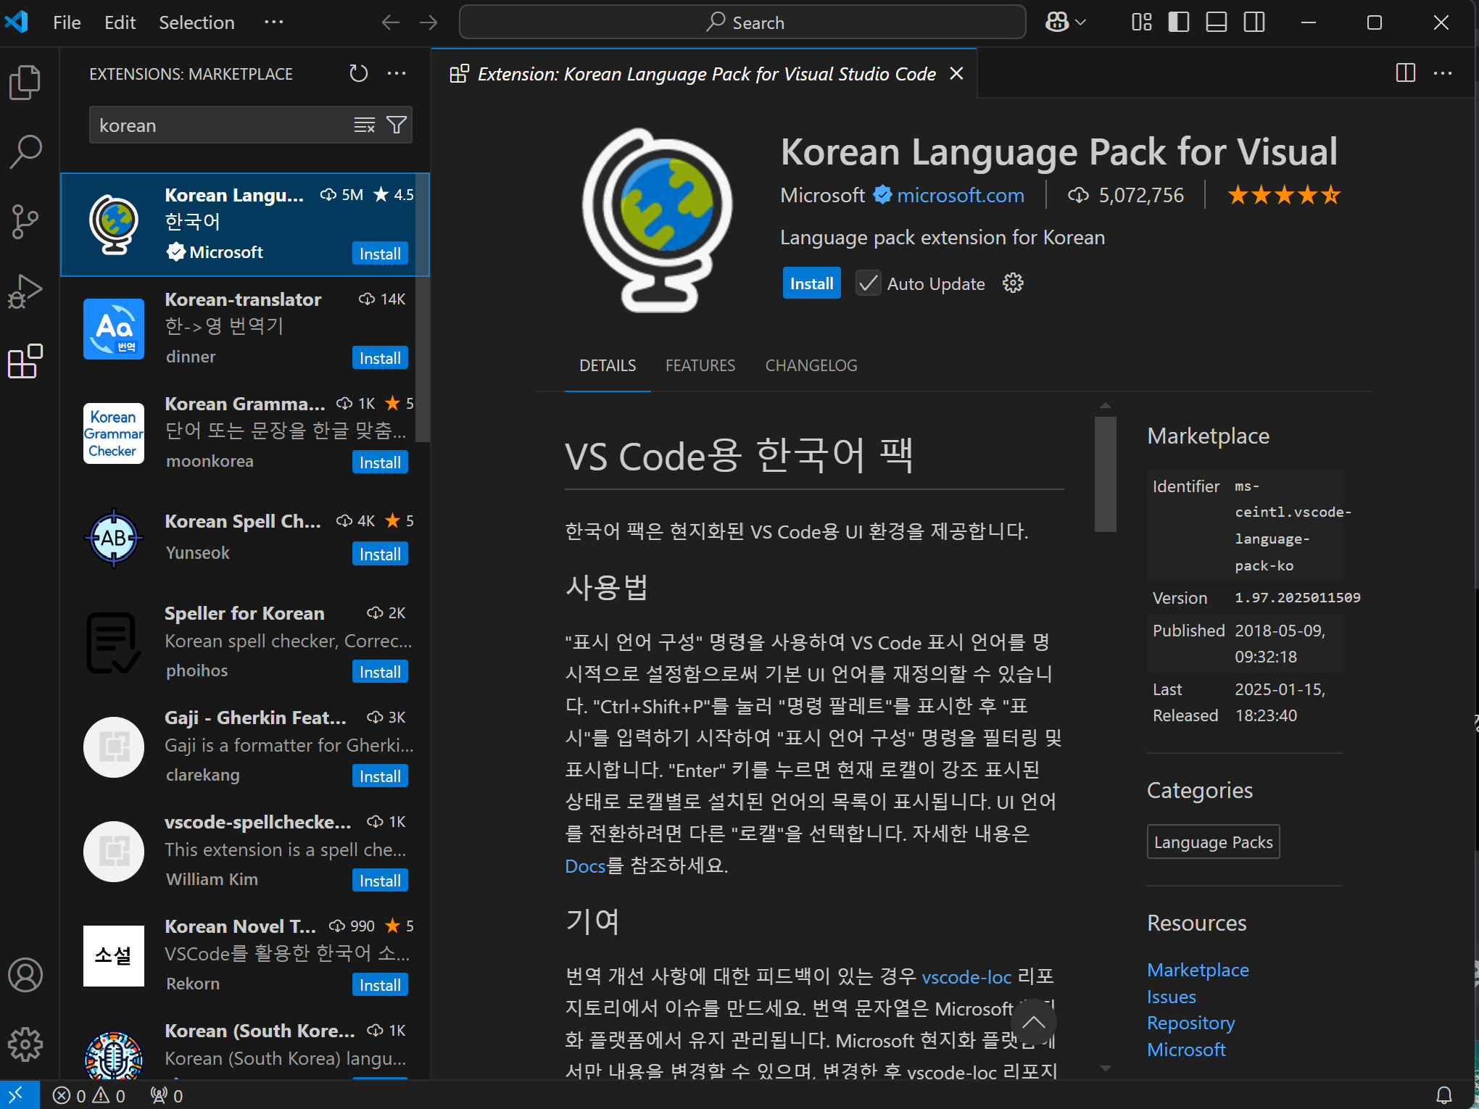
Task: Install Korean Language Pack from details page
Action: pos(811,283)
